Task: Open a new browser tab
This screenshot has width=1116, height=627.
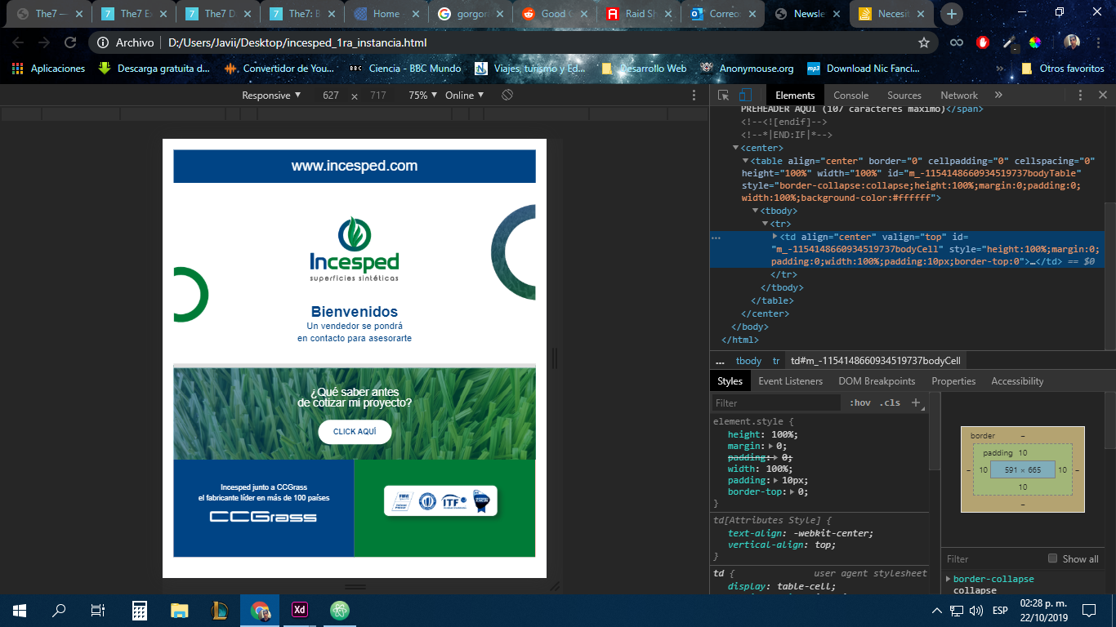Action: pos(951,14)
